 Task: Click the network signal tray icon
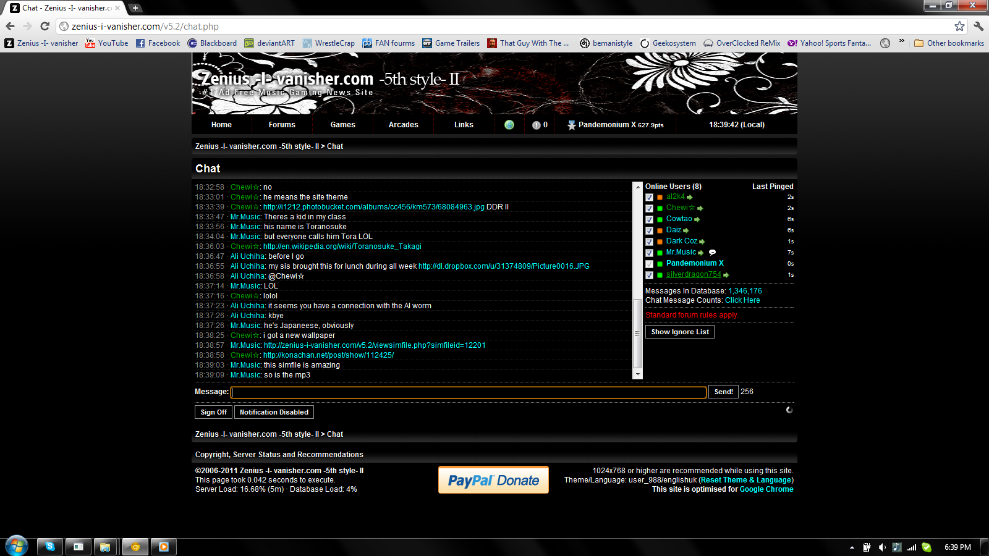[x=912, y=547]
